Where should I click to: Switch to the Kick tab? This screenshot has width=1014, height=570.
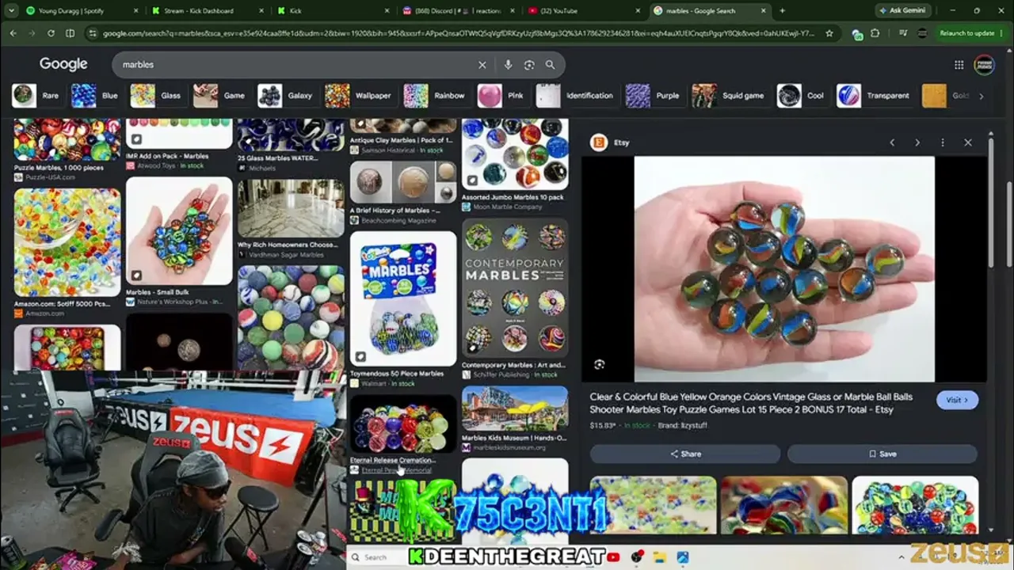click(332, 11)
